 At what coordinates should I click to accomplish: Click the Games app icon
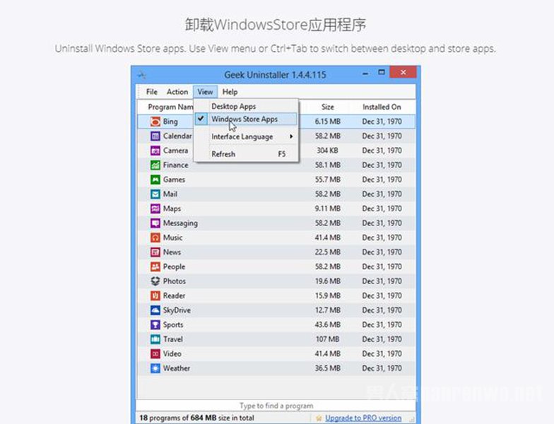pos(155,179)
